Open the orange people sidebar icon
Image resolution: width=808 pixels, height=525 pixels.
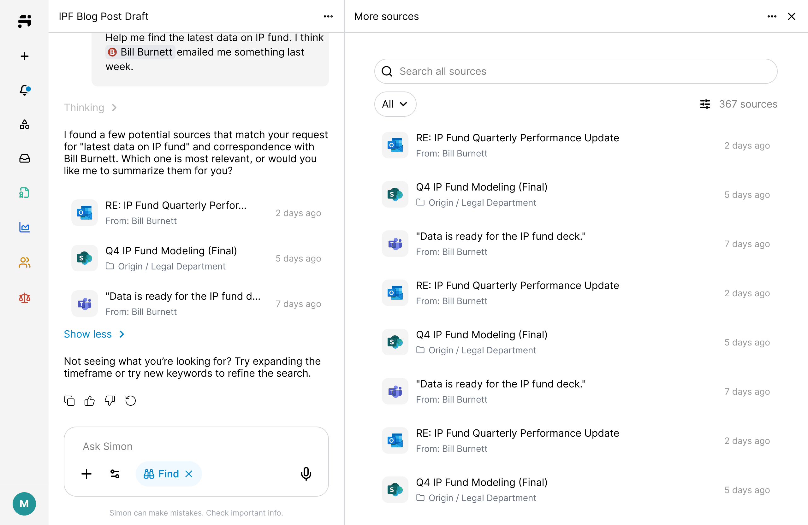pyautogui.click(x=24, y=262)
